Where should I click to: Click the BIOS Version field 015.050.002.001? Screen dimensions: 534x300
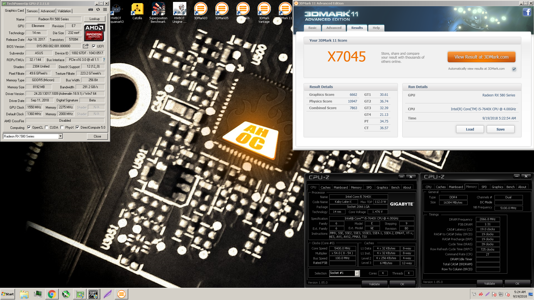pyautogui.click(x=54, y=46)
